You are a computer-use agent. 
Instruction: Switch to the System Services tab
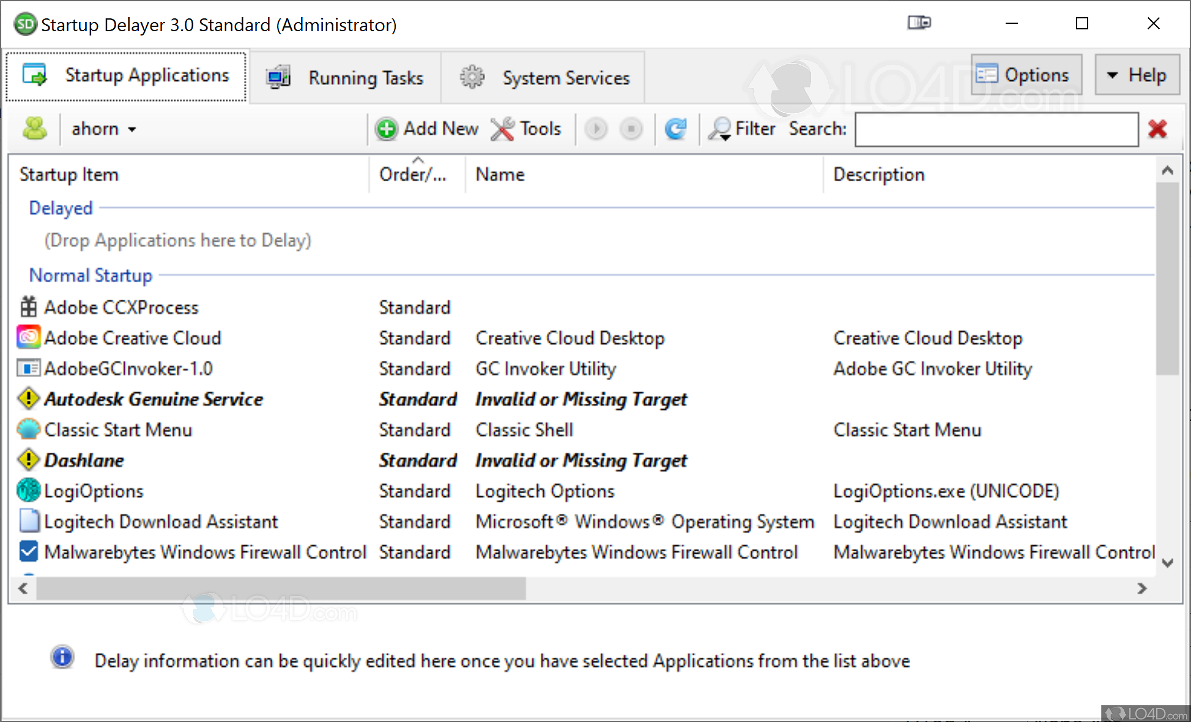coord(543,77)
